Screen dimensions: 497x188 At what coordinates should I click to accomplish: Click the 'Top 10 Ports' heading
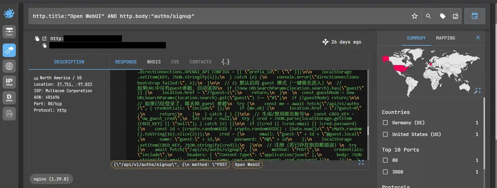400,150
